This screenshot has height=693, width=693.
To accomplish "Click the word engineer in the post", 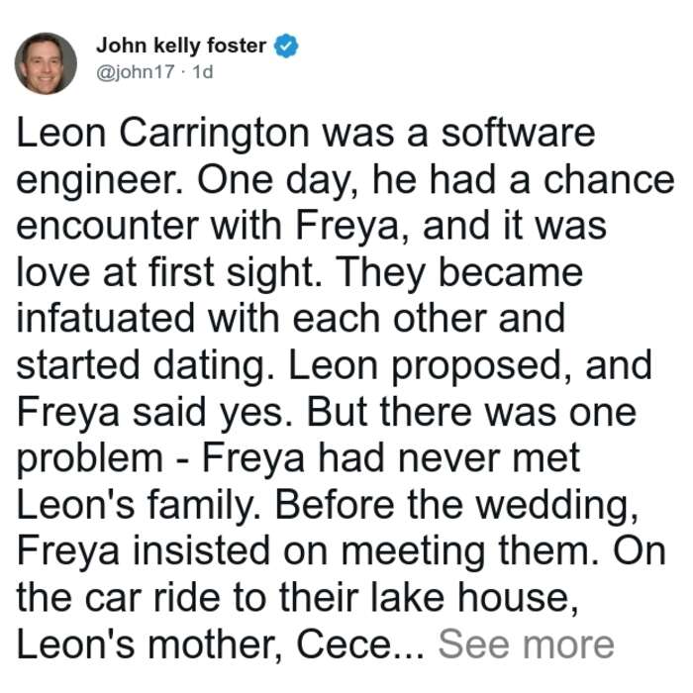I will pyautogui.click(x=96, y=181).
